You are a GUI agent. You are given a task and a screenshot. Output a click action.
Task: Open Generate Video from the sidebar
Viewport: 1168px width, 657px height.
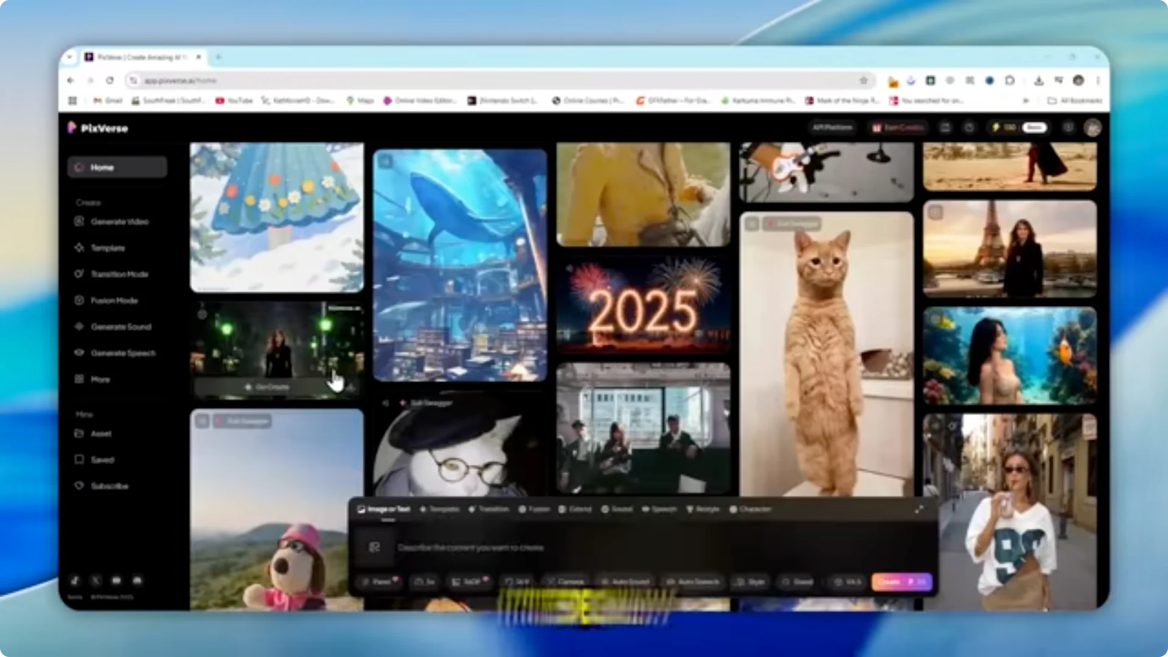(x=119, y=221)
